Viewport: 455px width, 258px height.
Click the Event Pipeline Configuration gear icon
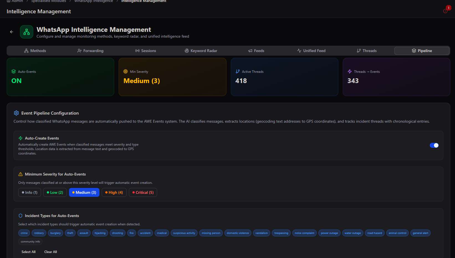click(16, 113)
